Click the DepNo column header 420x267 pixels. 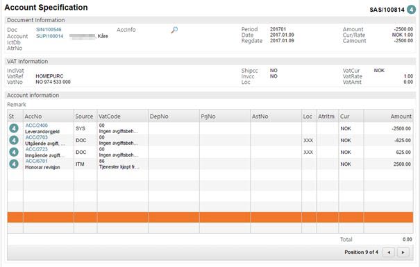(x=174, y=117)
